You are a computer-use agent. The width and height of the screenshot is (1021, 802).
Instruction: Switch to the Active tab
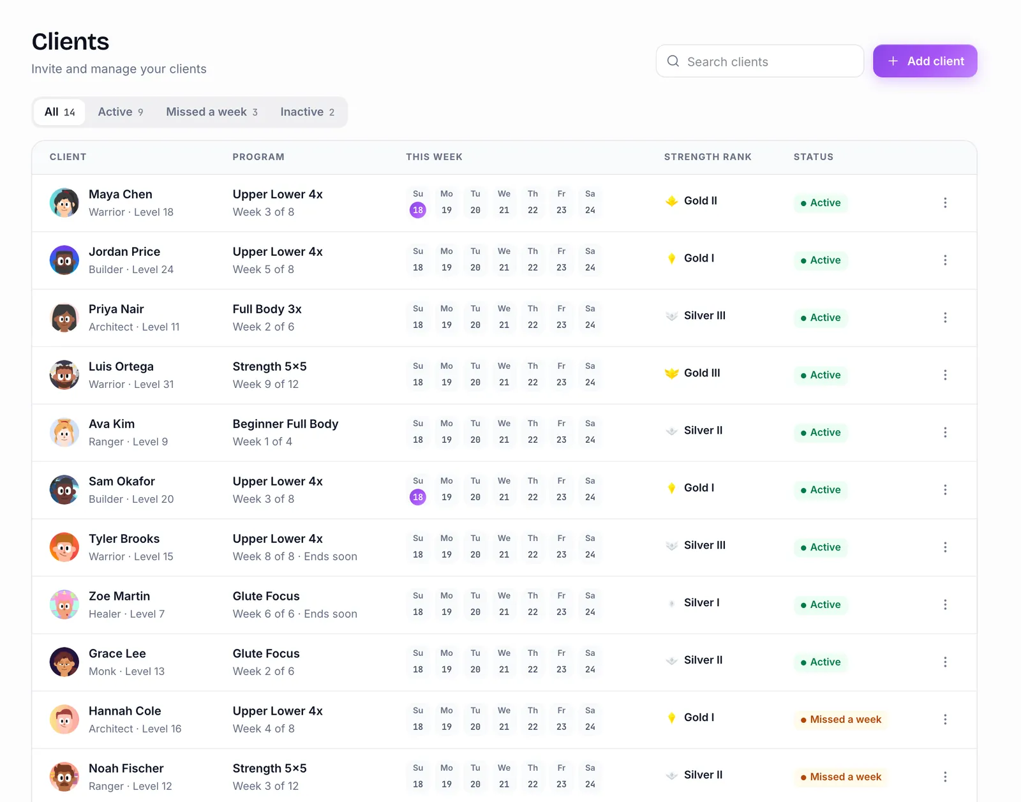[x=121, y=112]
